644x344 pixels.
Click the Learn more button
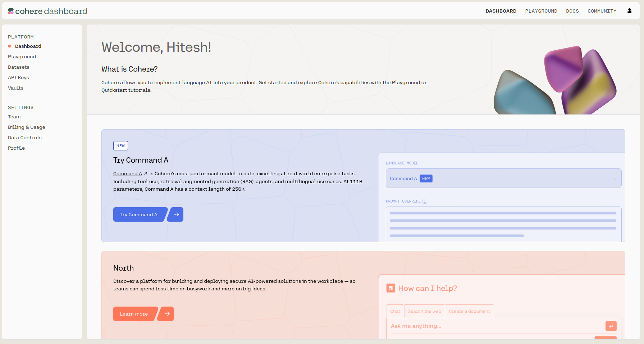tap(134, 314)
